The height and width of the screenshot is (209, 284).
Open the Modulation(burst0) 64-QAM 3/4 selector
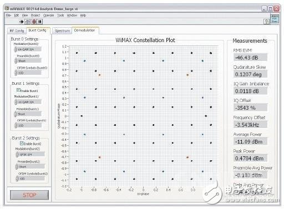(x=28, y=49)
